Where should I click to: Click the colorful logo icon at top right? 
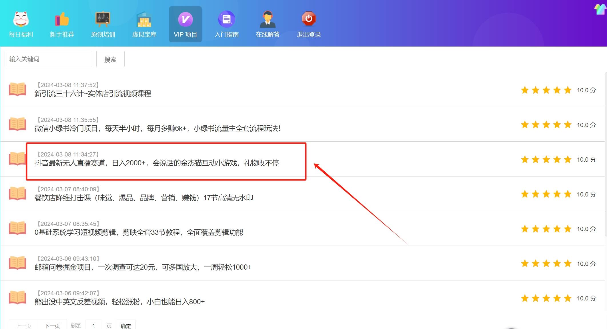600,9
